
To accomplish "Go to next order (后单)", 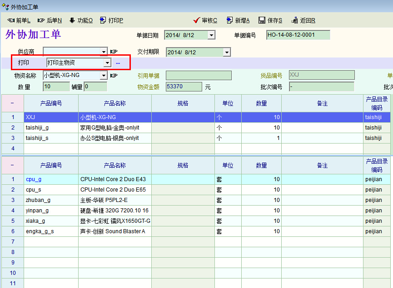I will point(50,20).
